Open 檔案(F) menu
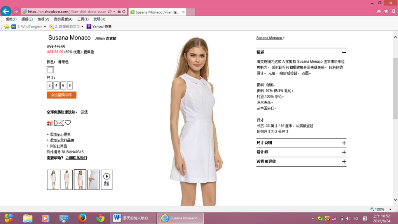 click(11, 19)
